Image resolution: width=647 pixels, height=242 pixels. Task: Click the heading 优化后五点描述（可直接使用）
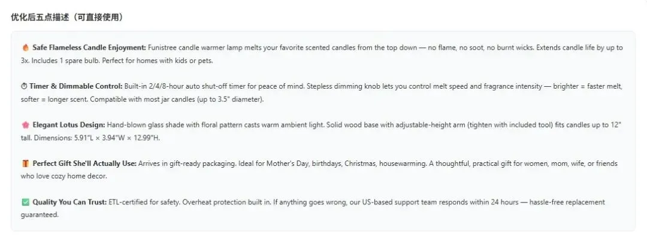pos(67,17)
